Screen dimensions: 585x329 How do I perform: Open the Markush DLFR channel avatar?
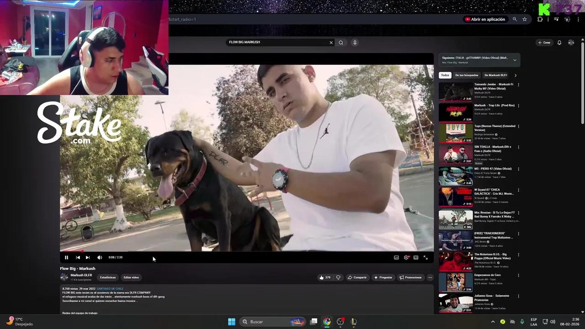tap(64, 277)
